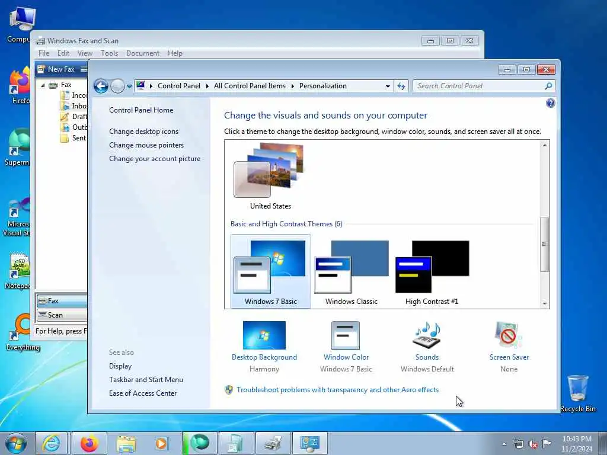This screenshot has width=607, height=455.
Task: Open Screen Saver settings icon
Action: click(x=508, y=335)
